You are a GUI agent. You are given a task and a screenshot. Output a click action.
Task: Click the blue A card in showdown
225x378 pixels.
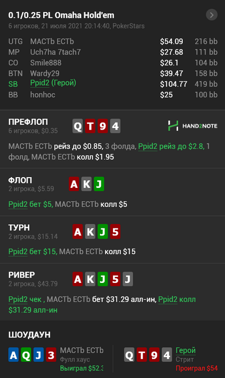coord(14,355)
